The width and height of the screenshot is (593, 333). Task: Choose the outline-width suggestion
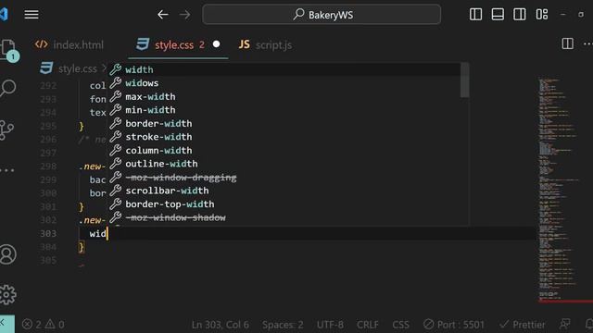(x=284, y=164)
